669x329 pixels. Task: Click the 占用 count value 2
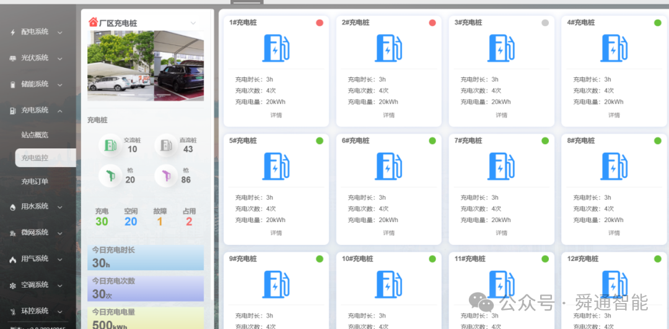(x=189, y=221)
